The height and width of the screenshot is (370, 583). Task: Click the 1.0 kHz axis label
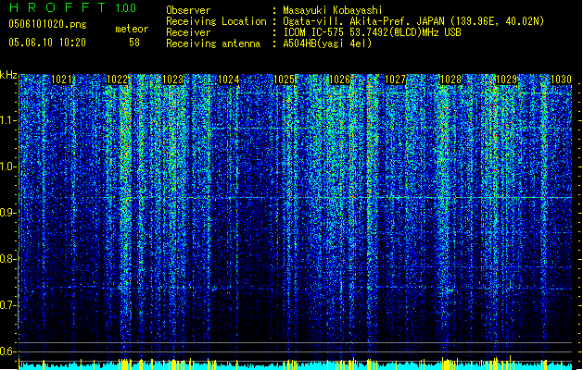point(7,166)
